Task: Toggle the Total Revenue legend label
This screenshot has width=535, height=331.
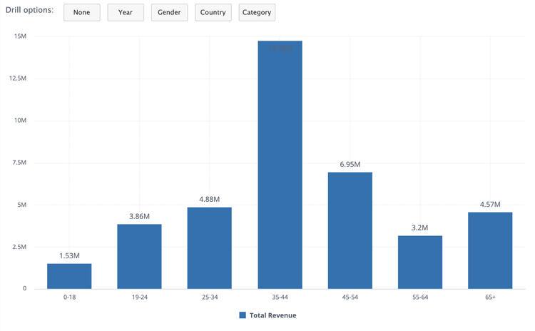Action: 272,315
